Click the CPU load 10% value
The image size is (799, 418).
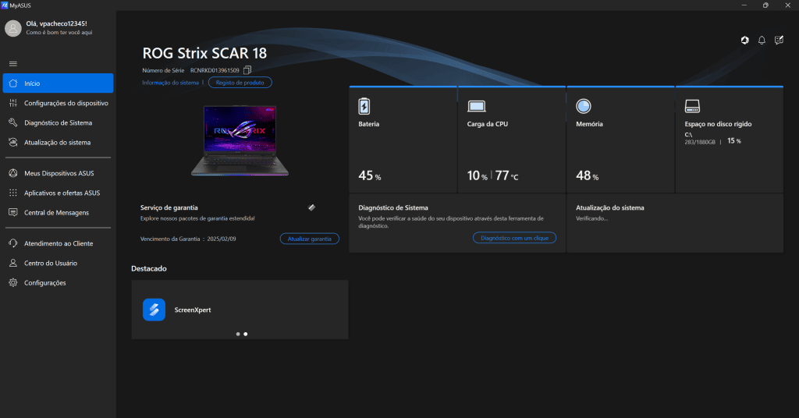477,175
